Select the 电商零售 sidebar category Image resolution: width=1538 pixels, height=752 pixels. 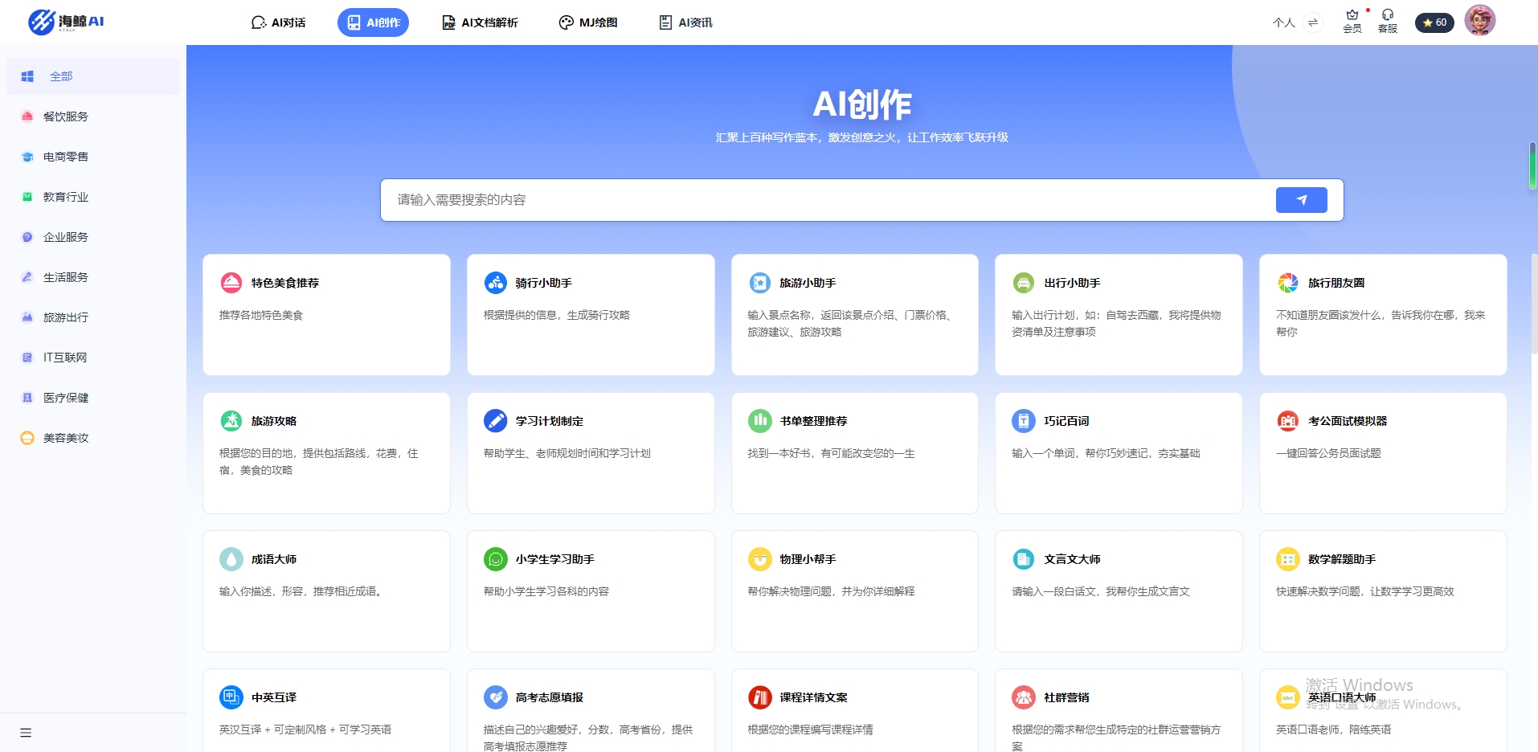click(x=93, y=157)
